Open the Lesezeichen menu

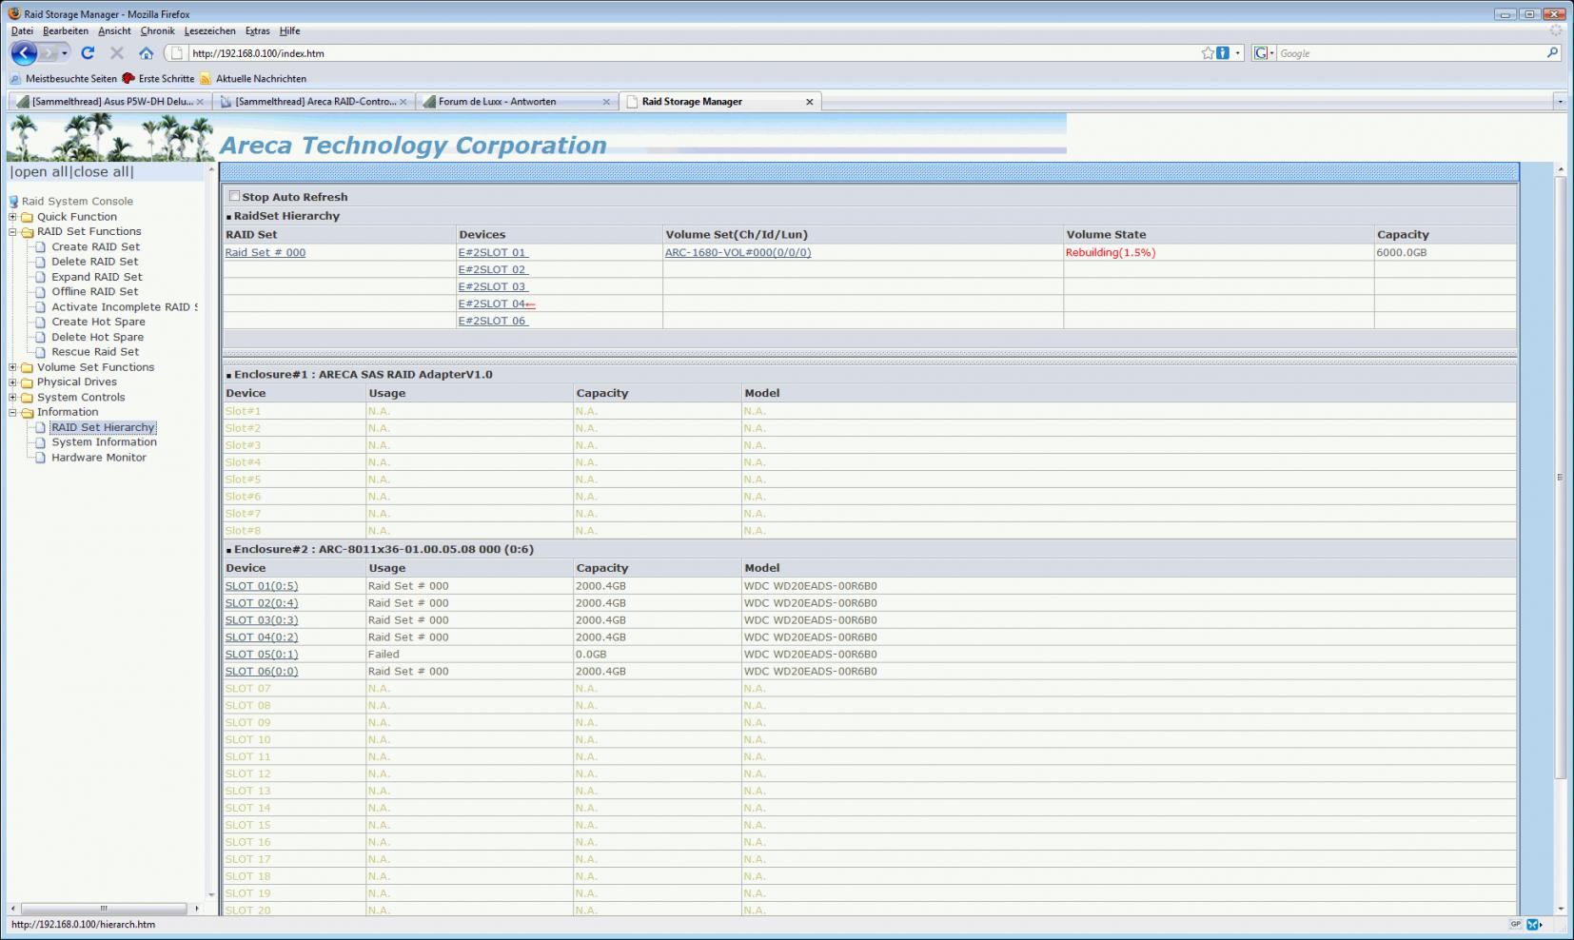209,30
